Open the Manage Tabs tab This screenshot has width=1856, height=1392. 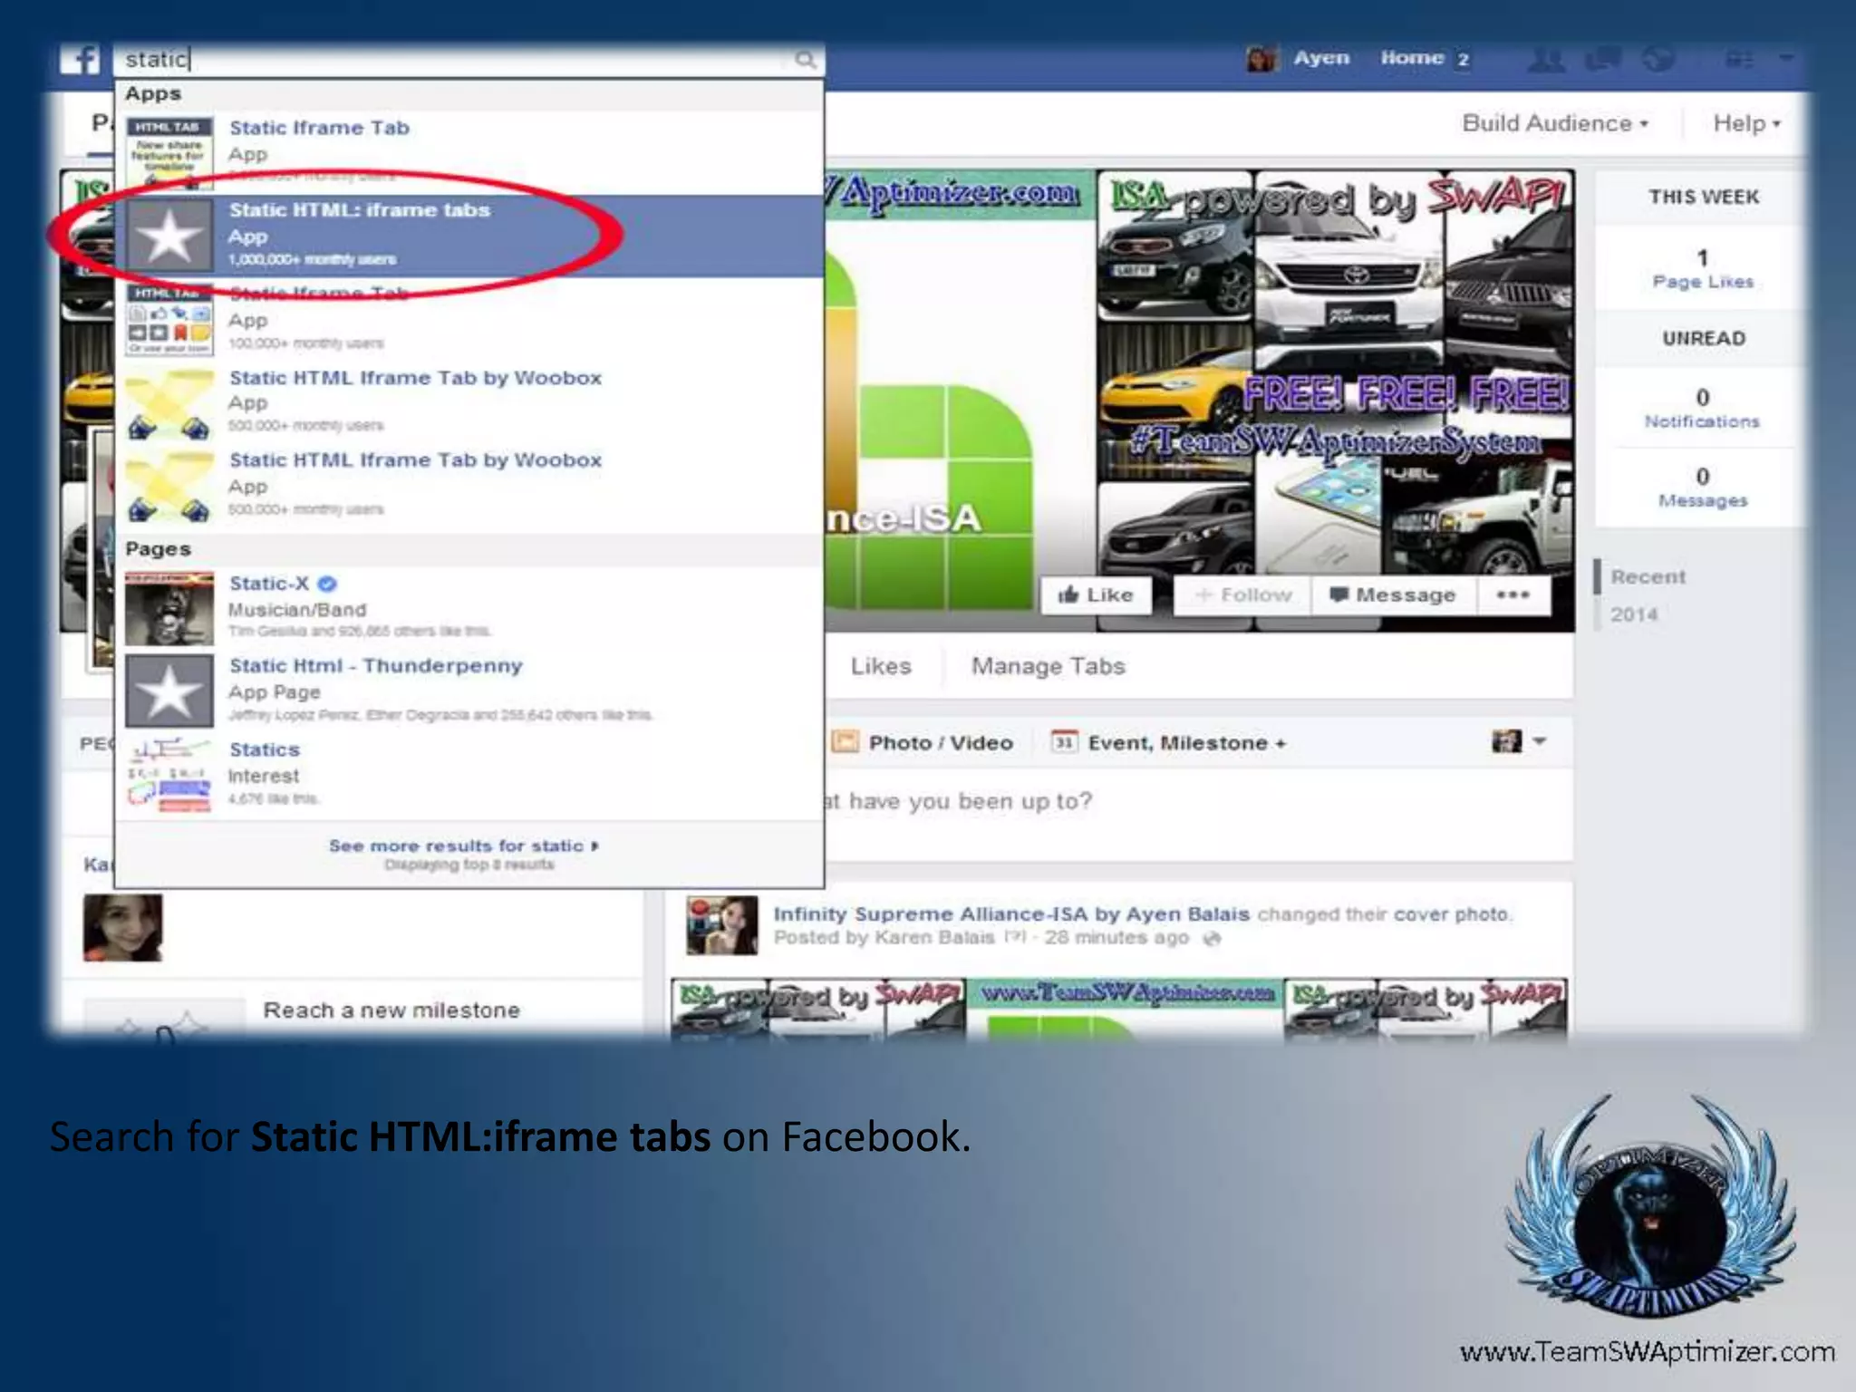[x=1048, y=666]
